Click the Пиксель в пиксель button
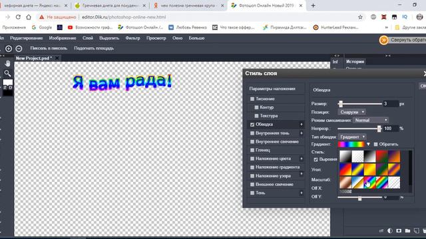This screenshot has height=239, width=426. tap(49, 48)
